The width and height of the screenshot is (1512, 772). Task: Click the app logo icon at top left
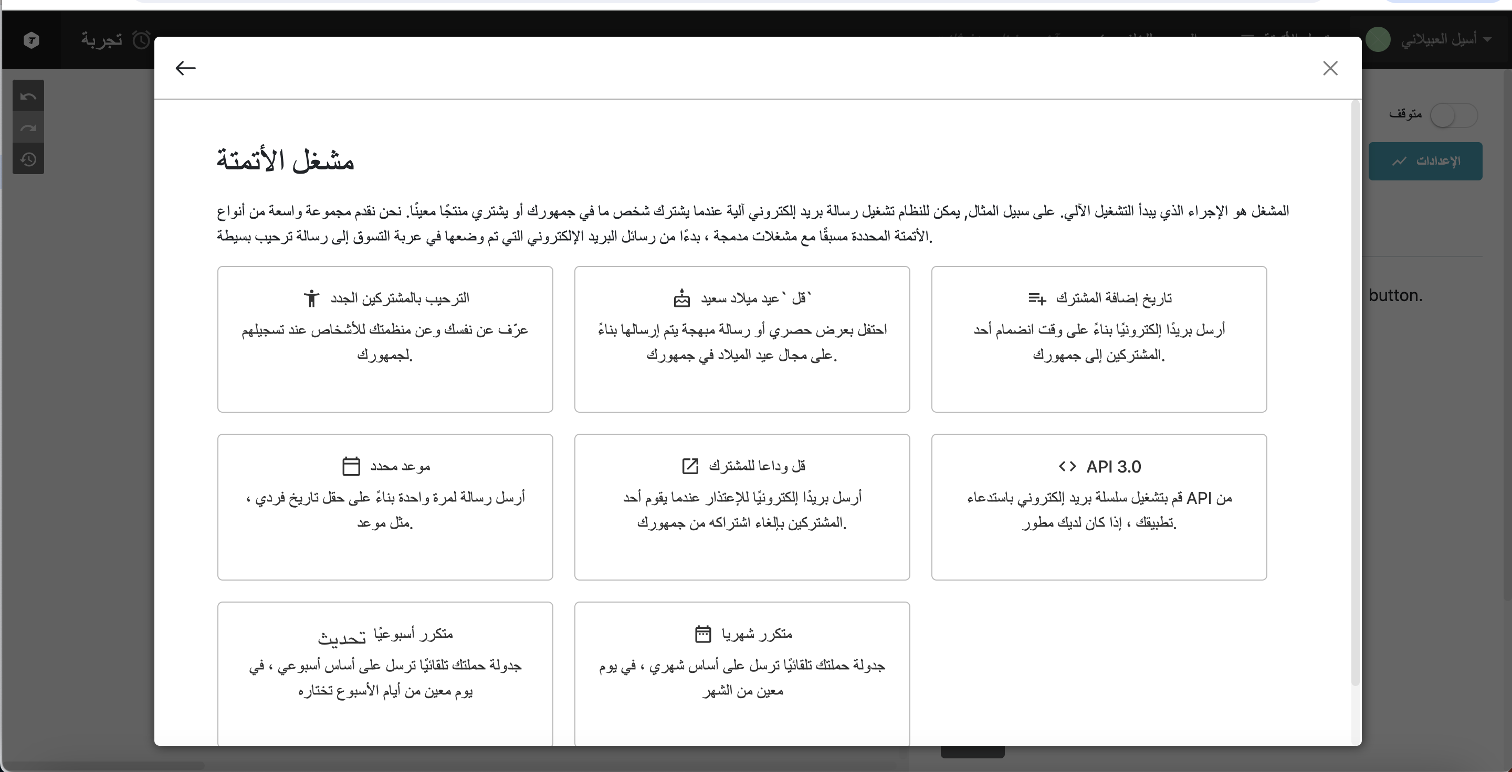[31, 40]
